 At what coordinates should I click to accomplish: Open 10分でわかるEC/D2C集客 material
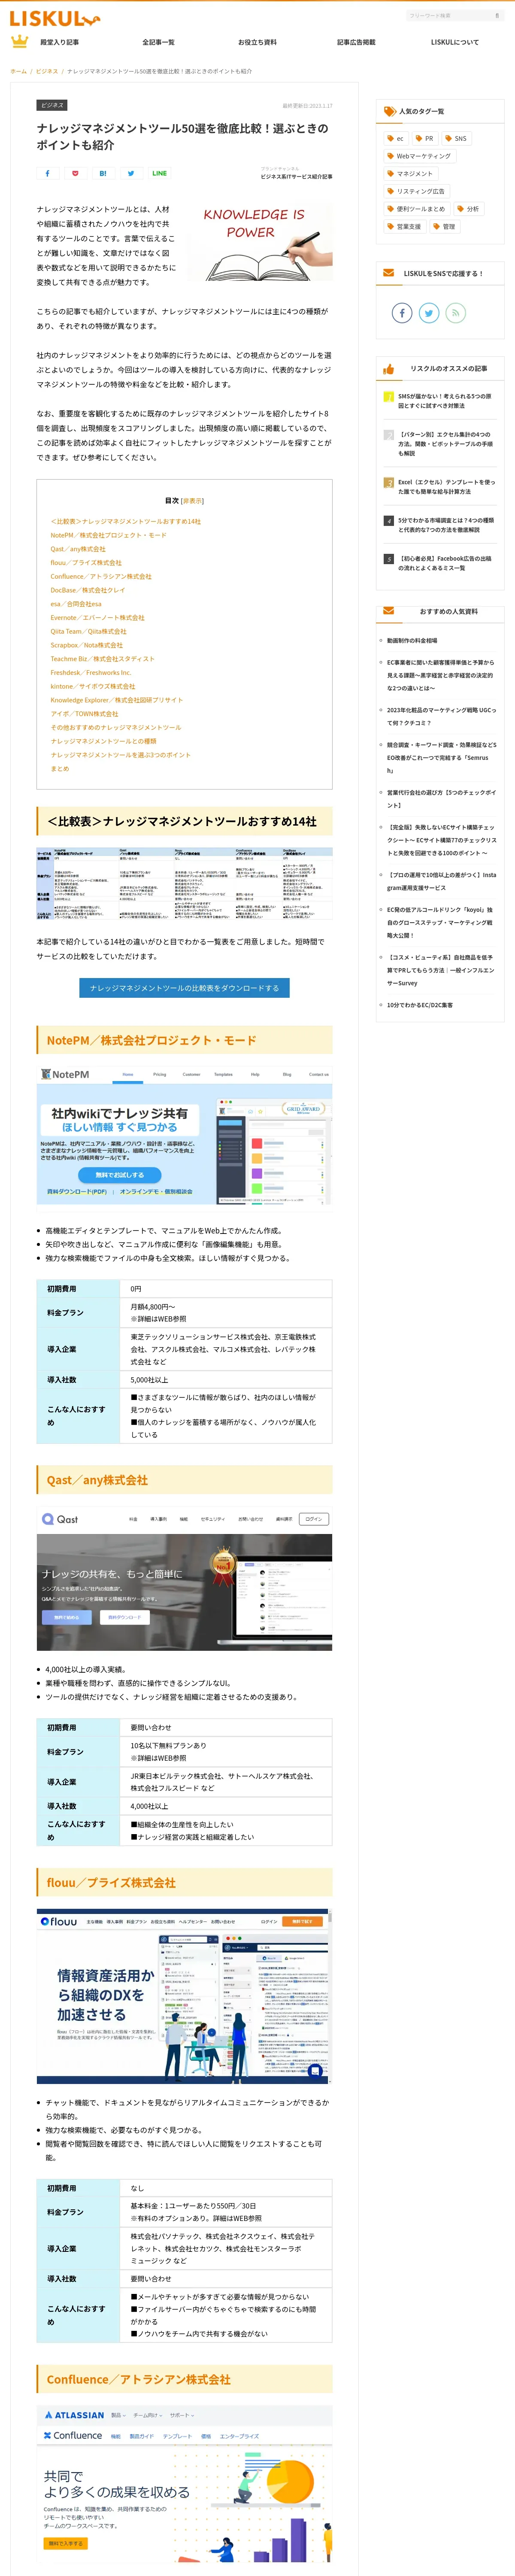coord(420,1005)
